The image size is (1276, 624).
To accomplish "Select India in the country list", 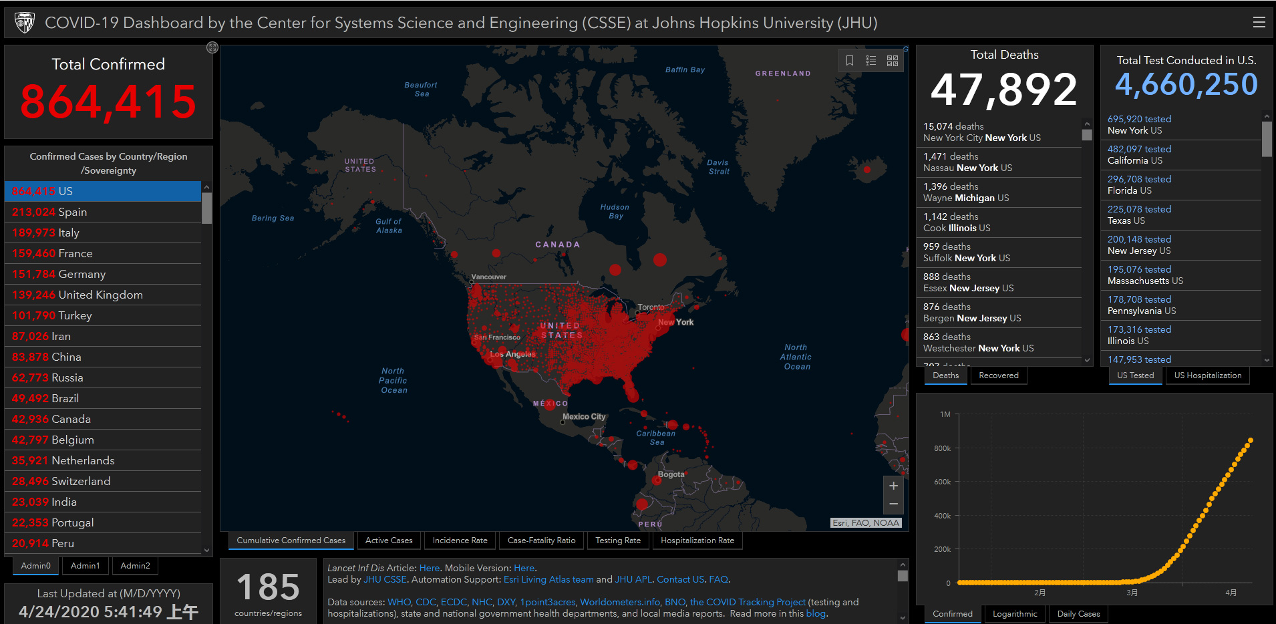I will coord(103,502).
